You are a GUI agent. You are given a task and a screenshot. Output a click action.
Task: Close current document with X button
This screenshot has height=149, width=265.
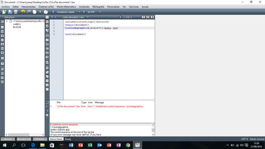point(120,17)
